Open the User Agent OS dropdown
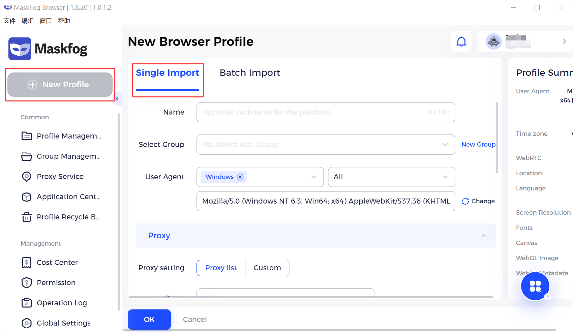This screenshot has width=573, height=332. pyautogui.click(x=260, y=177)
